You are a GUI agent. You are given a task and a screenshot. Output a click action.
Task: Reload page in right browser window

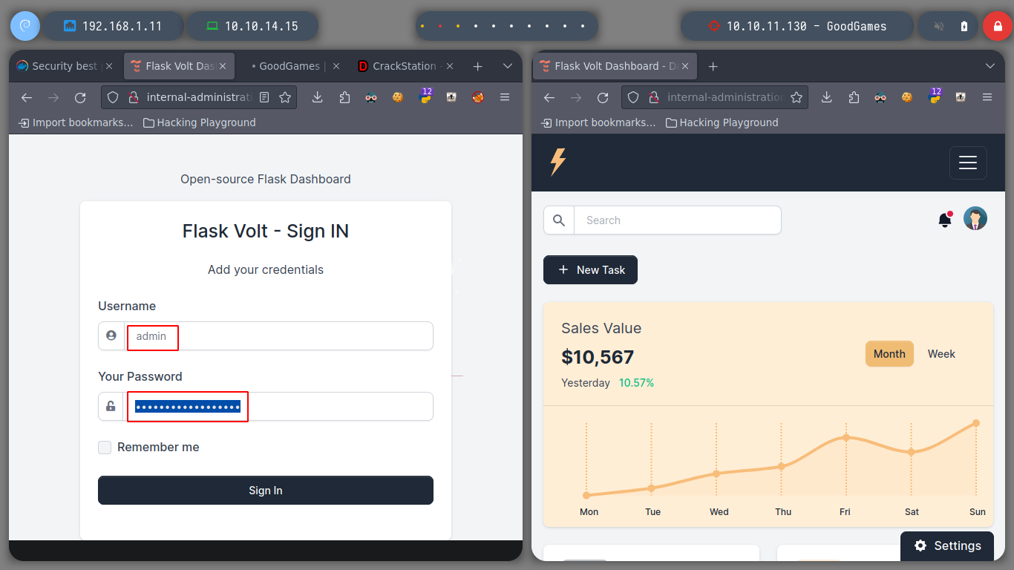(x=603, y=97)
